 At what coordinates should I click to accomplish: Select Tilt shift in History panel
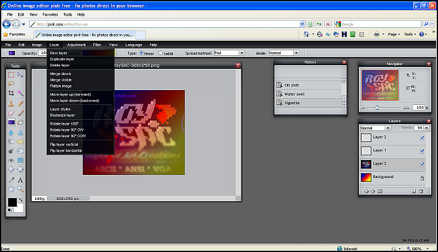[x=309, y=85]
